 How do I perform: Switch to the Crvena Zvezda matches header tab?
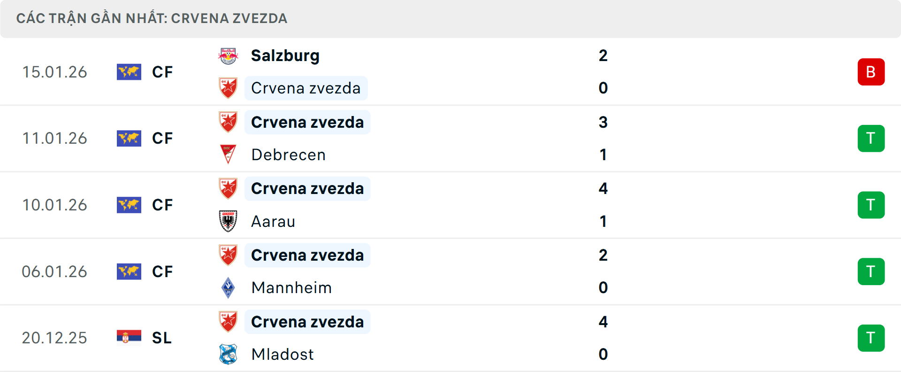pyautogui.click(x=152, y=18)
